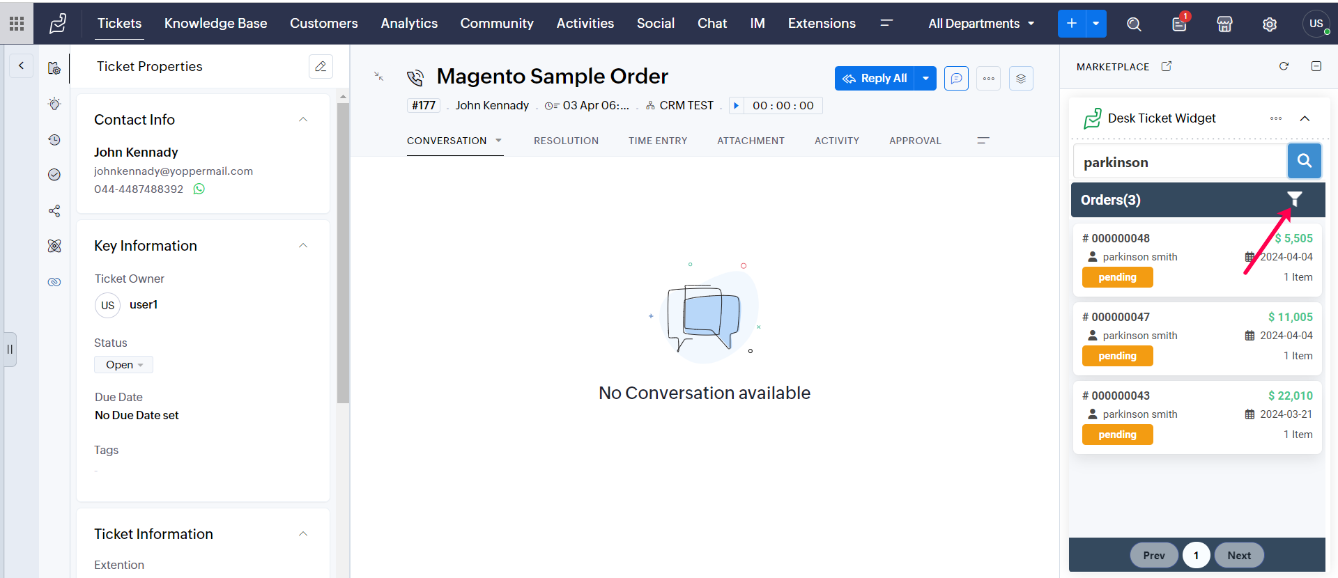Collapse the Contact Info section
Image resolution: width=1338 pixels, height=578 pixels.
coord(303,120)
